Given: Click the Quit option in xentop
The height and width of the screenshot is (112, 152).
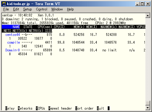Looking at the screenshot, I should (x=100, y=108).
